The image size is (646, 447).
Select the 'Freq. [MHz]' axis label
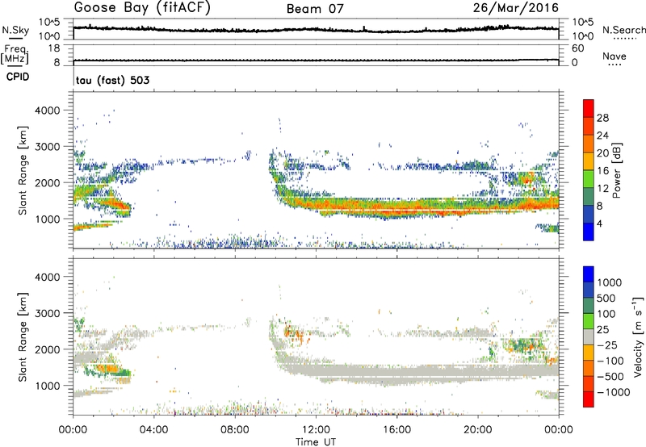click(15, 54)
